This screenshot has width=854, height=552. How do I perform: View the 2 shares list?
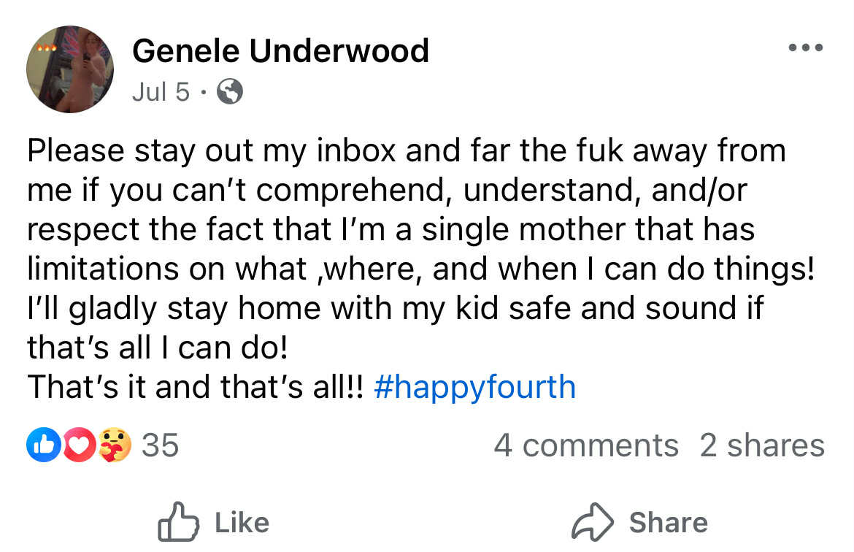click(x=762, y=445)
